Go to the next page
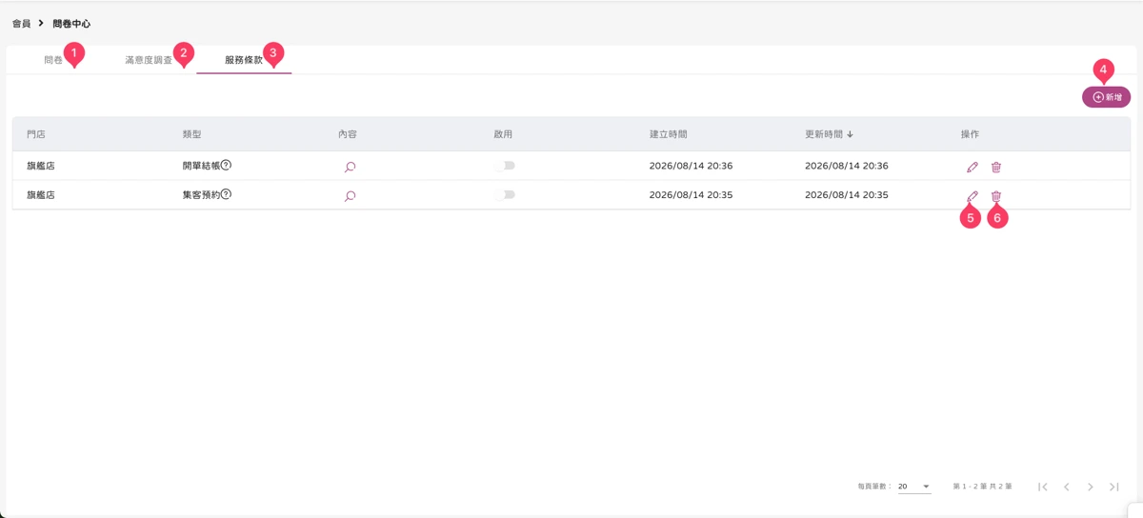 coord(1091,487)
